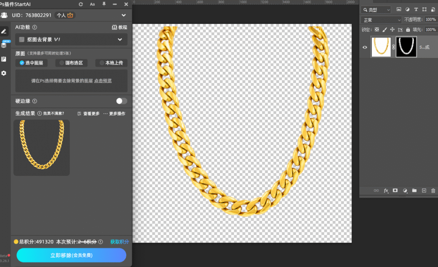The width and height of the screenshot is (438, 267).
Task: Open the fx layer style menu
Action: pos(386,191)
